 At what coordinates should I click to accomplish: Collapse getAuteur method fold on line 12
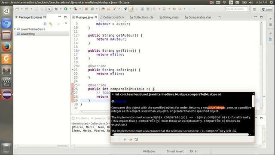pyautogui.click(x=79, y=35)
